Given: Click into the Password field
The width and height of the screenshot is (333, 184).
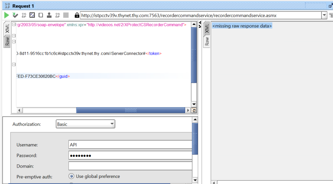Looking at the screenshot, I should click(130, 155).
